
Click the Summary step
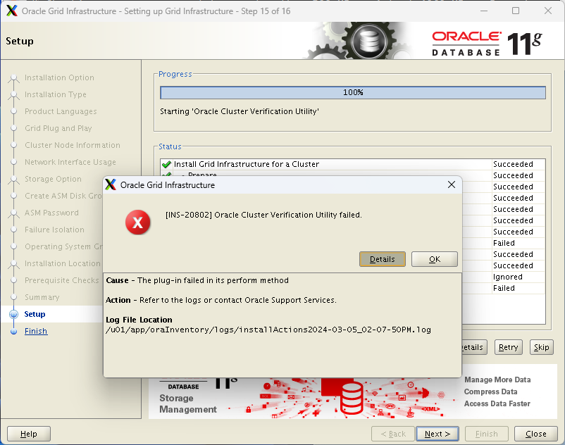(42, 297)
